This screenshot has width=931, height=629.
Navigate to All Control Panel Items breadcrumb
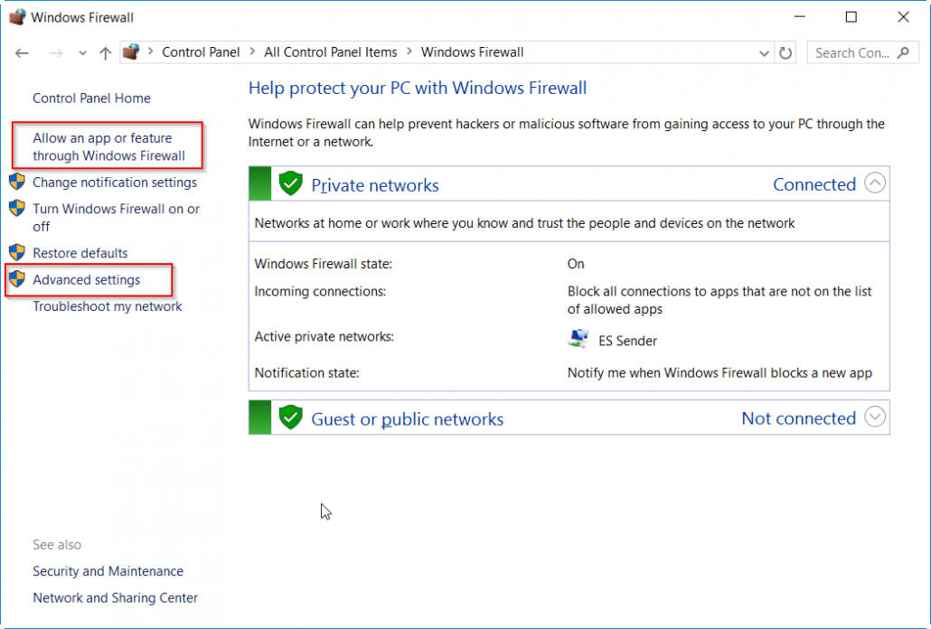pyautogui.click(x=331, y=52)
